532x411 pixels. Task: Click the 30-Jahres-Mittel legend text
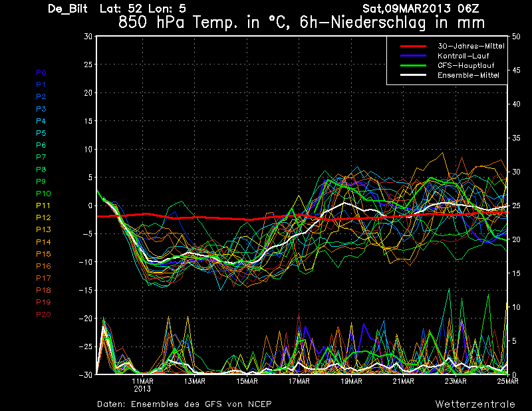click(x=471, y=46)
